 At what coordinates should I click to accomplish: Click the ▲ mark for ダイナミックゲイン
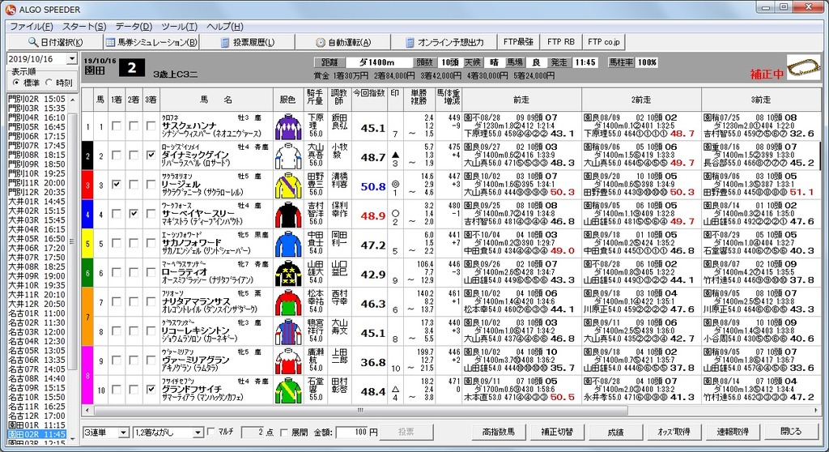pyautogui.click(x=395, y=155)
